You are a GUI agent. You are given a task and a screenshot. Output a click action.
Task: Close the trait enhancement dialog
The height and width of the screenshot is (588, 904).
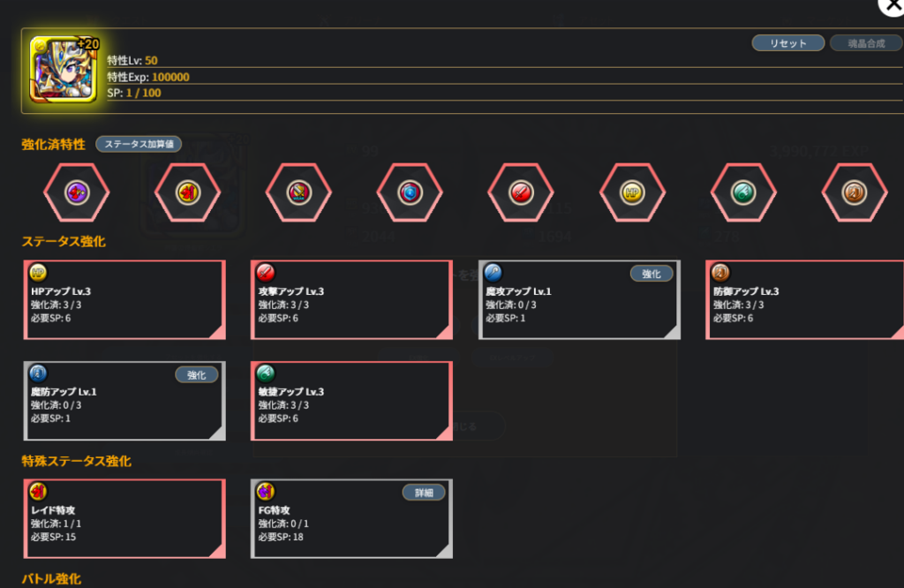(x=890, y=7)
